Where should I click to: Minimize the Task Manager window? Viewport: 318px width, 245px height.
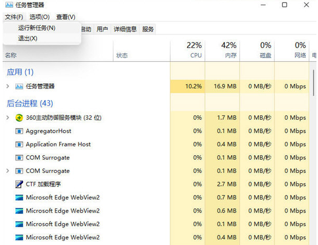pos(263,5)
